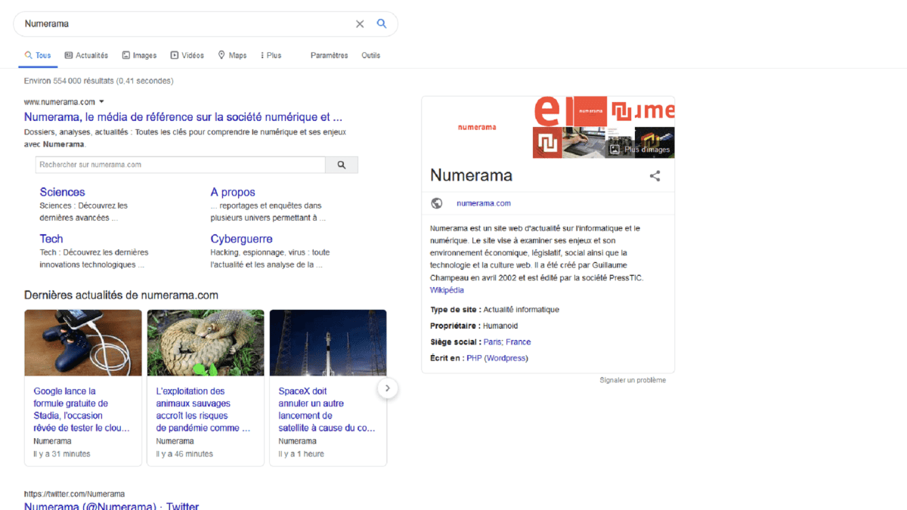Click the Rechercher sur numerama.com field
This screenshot has width=907, height=510.
click(x=181, y=165)
